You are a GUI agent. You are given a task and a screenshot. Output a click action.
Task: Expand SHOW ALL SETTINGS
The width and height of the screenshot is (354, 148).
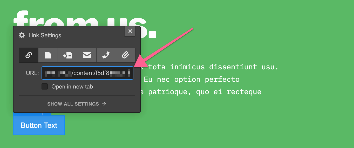(x=77, y=104)
